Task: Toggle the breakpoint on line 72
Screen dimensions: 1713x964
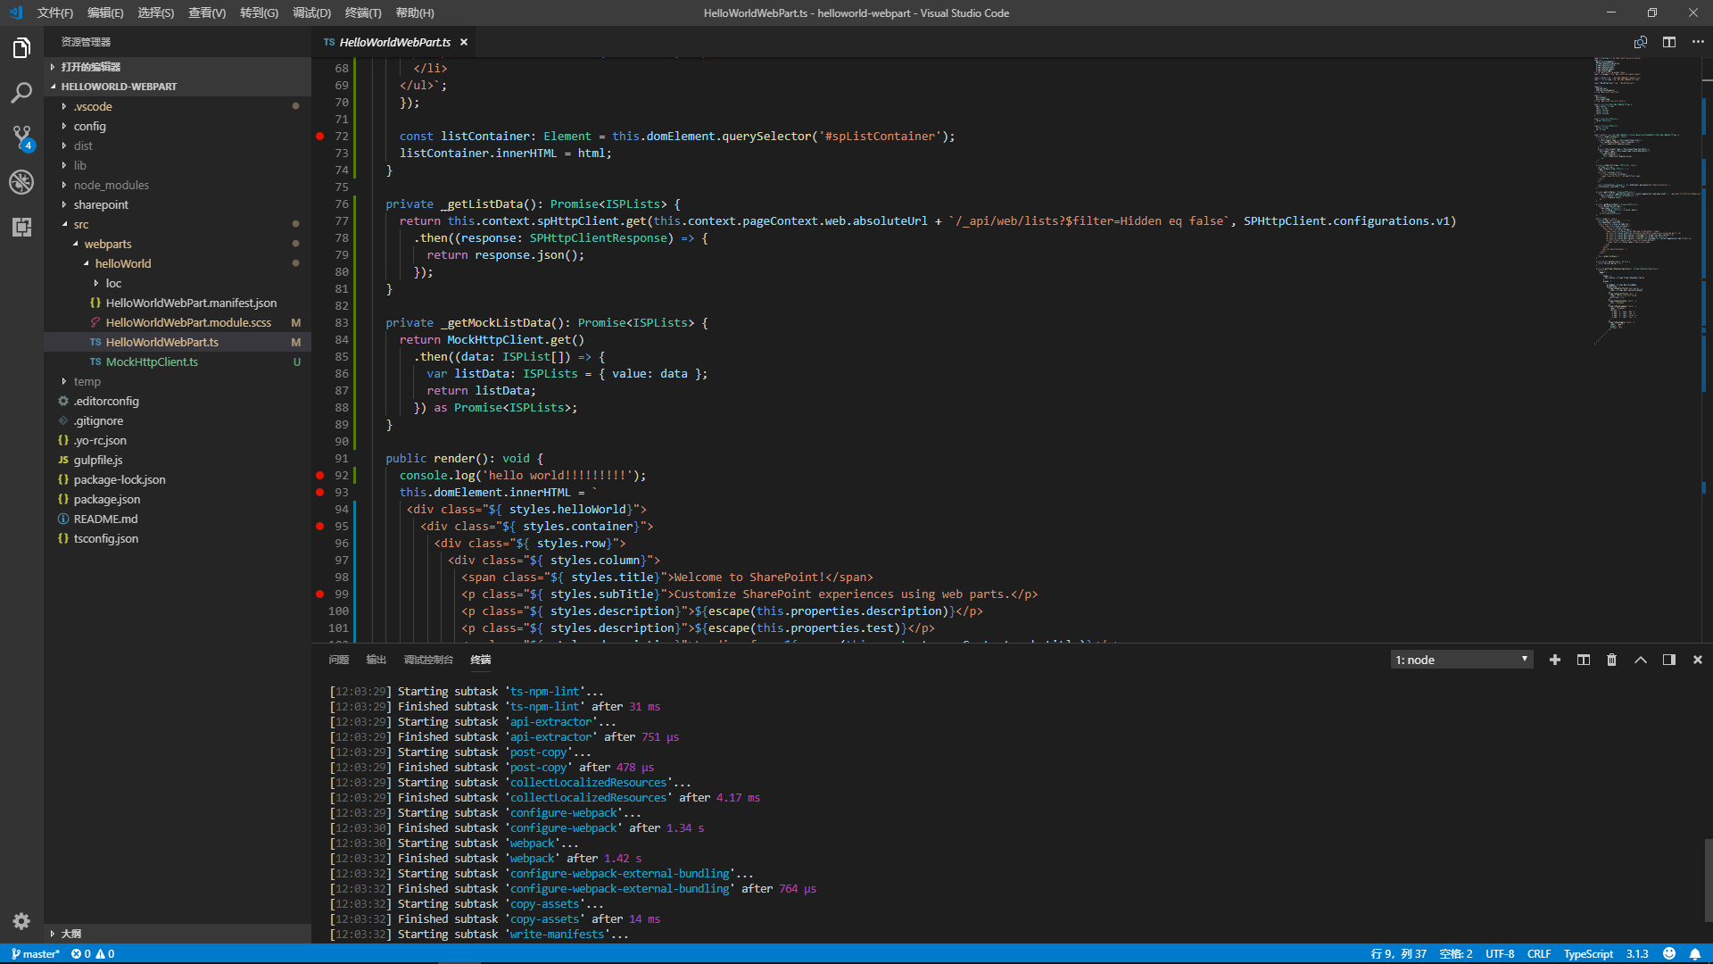Action: click(x=319, y=137)
